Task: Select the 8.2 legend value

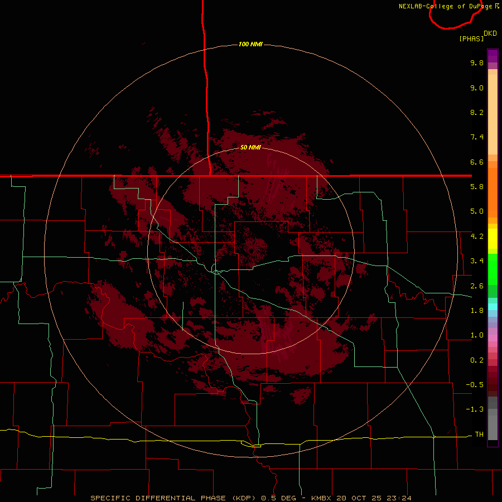Action: pyautogui.click(x=477, y=112)
